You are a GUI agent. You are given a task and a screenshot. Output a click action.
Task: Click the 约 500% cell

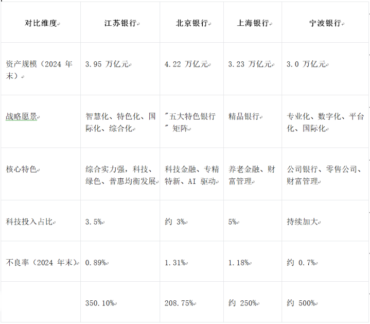301,303
